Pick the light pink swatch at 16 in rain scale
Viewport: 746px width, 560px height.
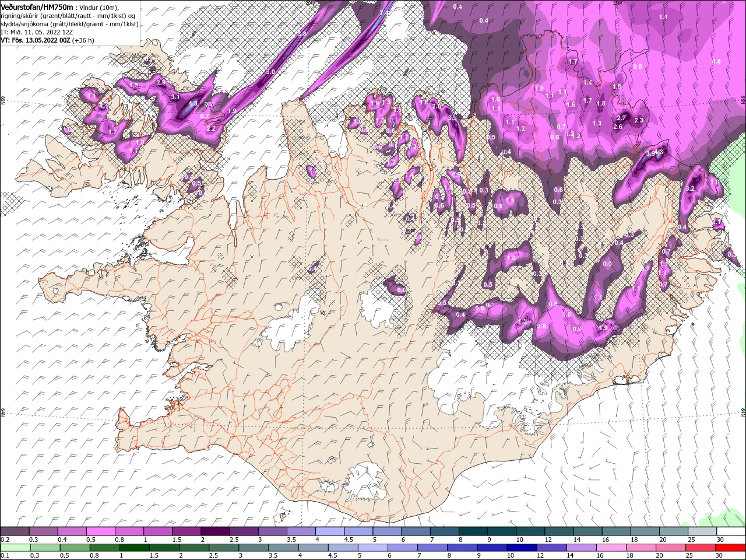[x=611, y=548]
